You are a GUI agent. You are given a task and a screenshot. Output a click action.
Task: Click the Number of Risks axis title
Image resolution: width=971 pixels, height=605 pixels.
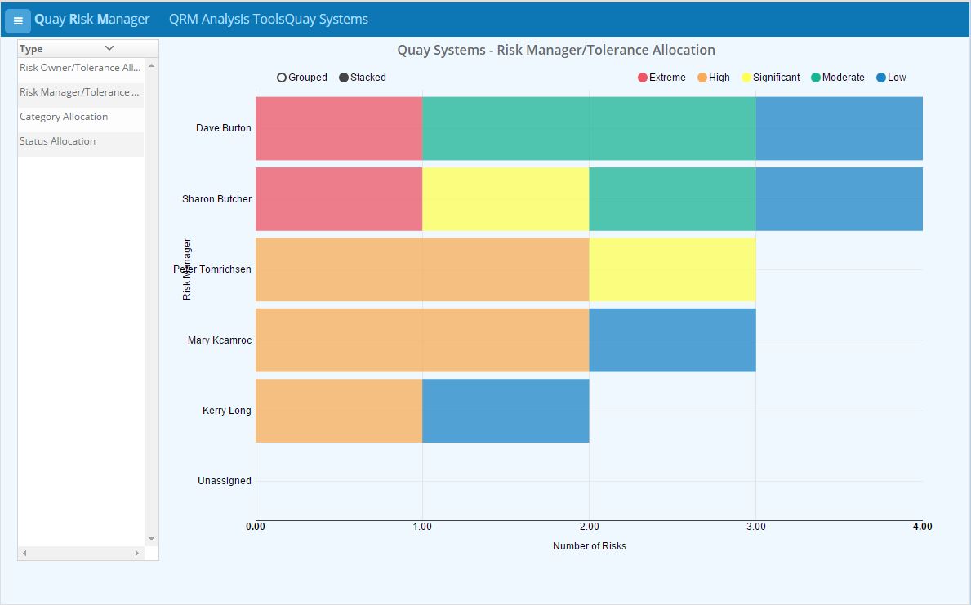point(590,546)
